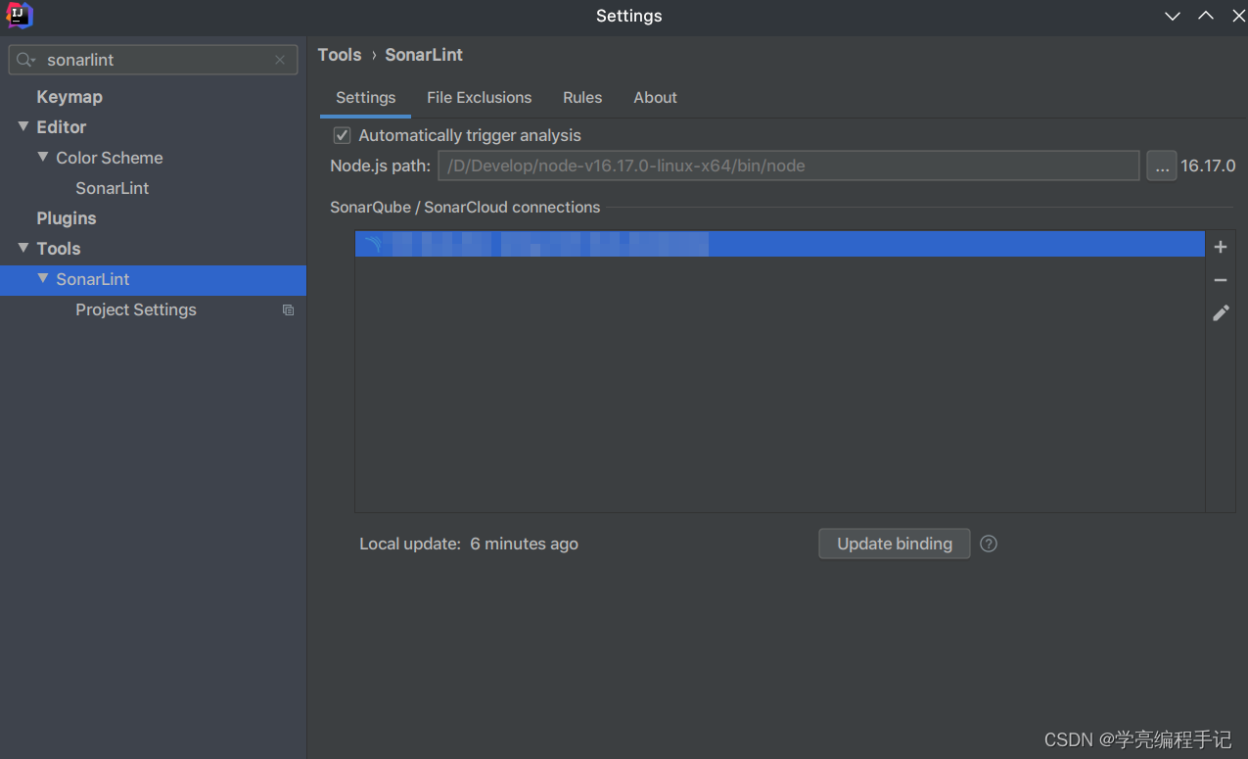1248x759 pixels.
Task: Click the icon beside Project Settings
Action: (x=288, y=309)
